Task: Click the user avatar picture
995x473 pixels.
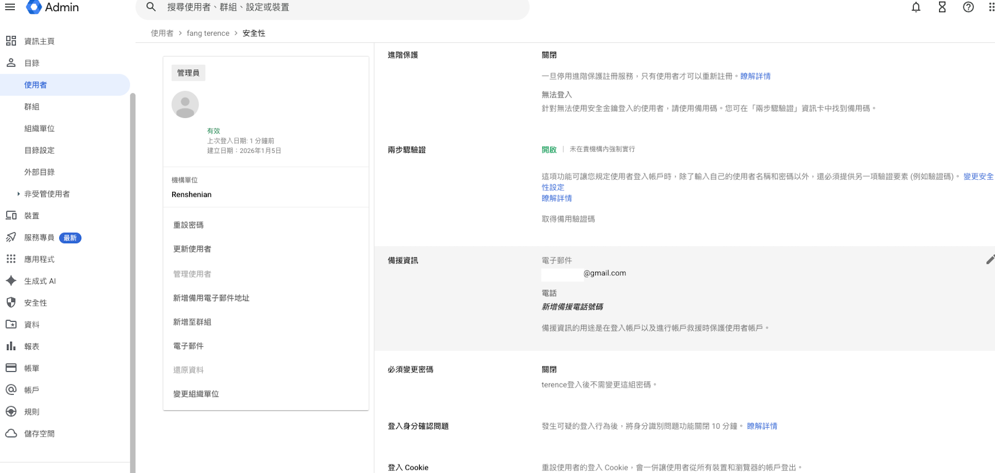Action: pos(185,104)
